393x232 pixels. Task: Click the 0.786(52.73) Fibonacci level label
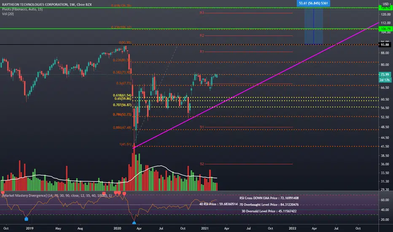pyautogui.click(x=122, y=114)
